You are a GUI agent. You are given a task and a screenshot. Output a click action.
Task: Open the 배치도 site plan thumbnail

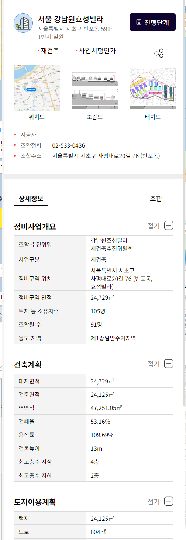coord(152,88)
